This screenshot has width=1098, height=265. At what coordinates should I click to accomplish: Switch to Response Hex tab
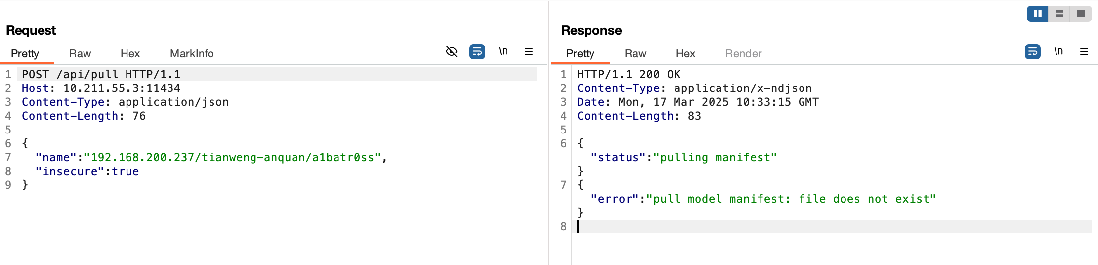685,54
